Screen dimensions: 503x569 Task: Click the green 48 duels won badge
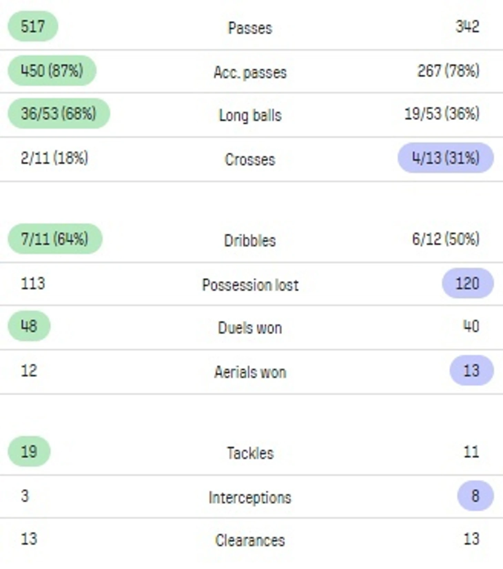pos(29,326)
